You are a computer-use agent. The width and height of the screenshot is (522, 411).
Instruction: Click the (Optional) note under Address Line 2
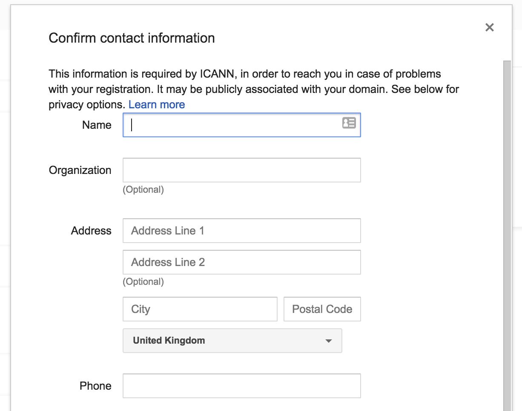click(143, 282)
